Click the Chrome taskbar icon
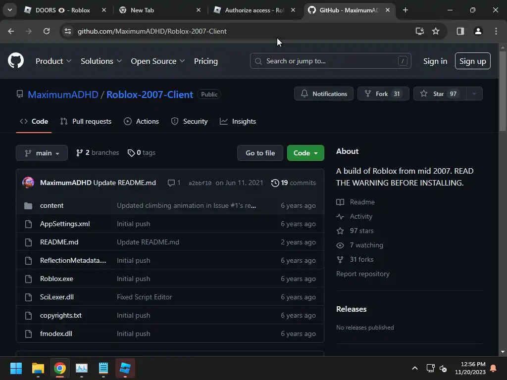 (60, 368)
